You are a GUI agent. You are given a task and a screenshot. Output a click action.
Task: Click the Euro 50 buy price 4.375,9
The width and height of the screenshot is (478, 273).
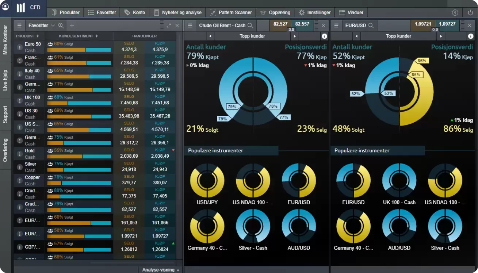click(x=160, y=50)
